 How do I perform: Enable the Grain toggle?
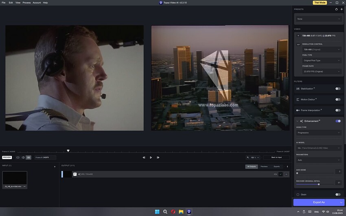[338, 194]
